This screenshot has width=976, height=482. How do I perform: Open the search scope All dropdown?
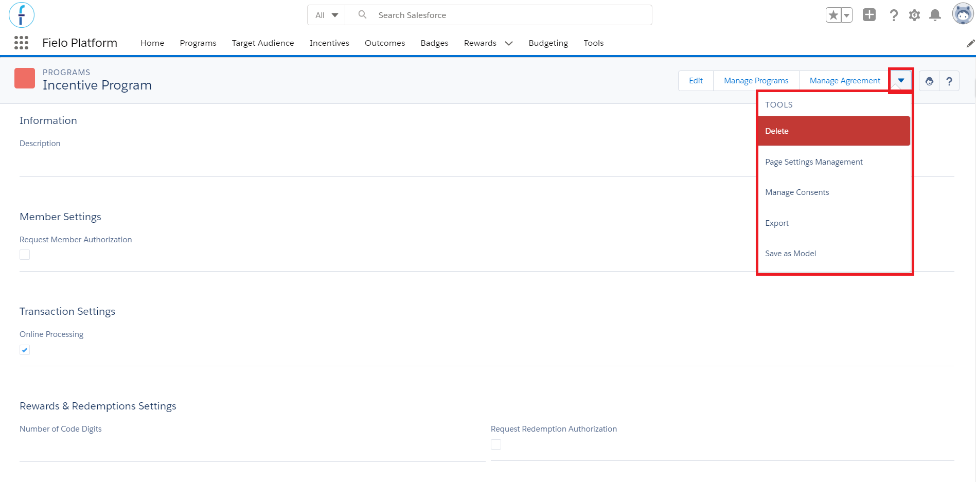click(x=327, y=15)
